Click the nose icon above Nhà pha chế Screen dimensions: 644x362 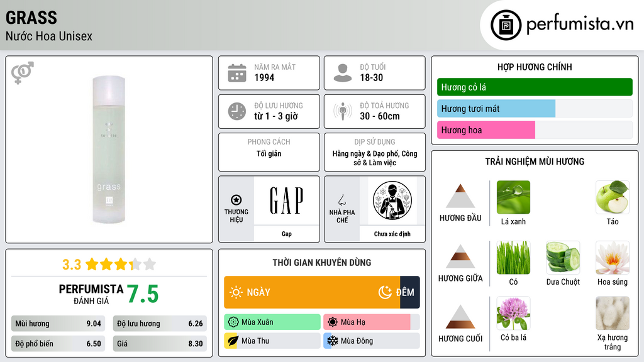pyautogui.click(x=341, y=200)
